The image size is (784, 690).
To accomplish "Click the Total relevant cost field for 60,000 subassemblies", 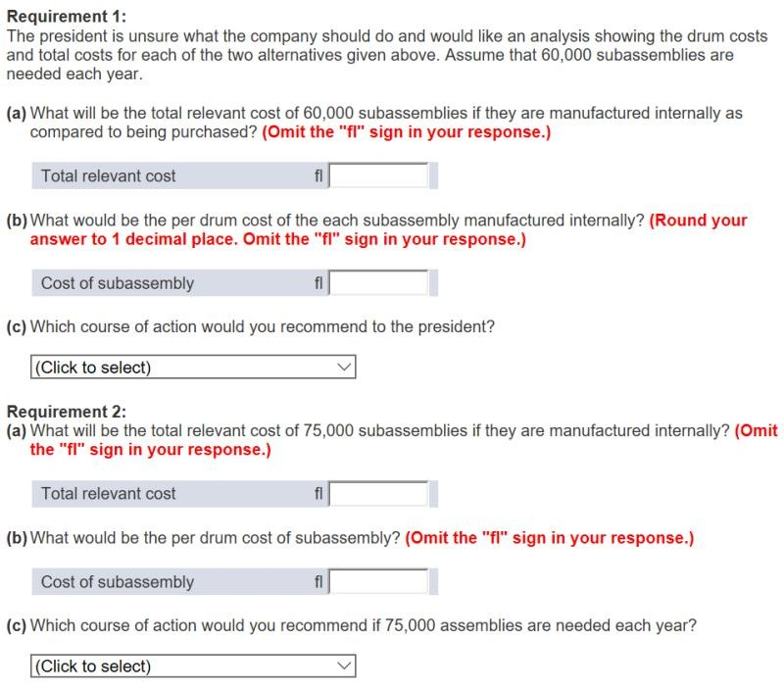I will coord(378,175).
